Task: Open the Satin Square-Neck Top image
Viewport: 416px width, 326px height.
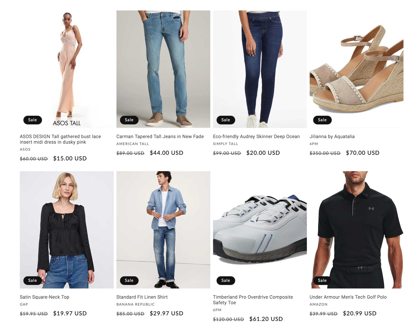Action: tap(67, 230)
